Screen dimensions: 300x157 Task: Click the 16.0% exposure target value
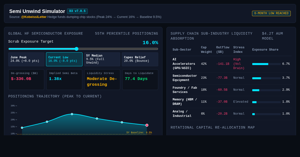click(x=150, y=43)
